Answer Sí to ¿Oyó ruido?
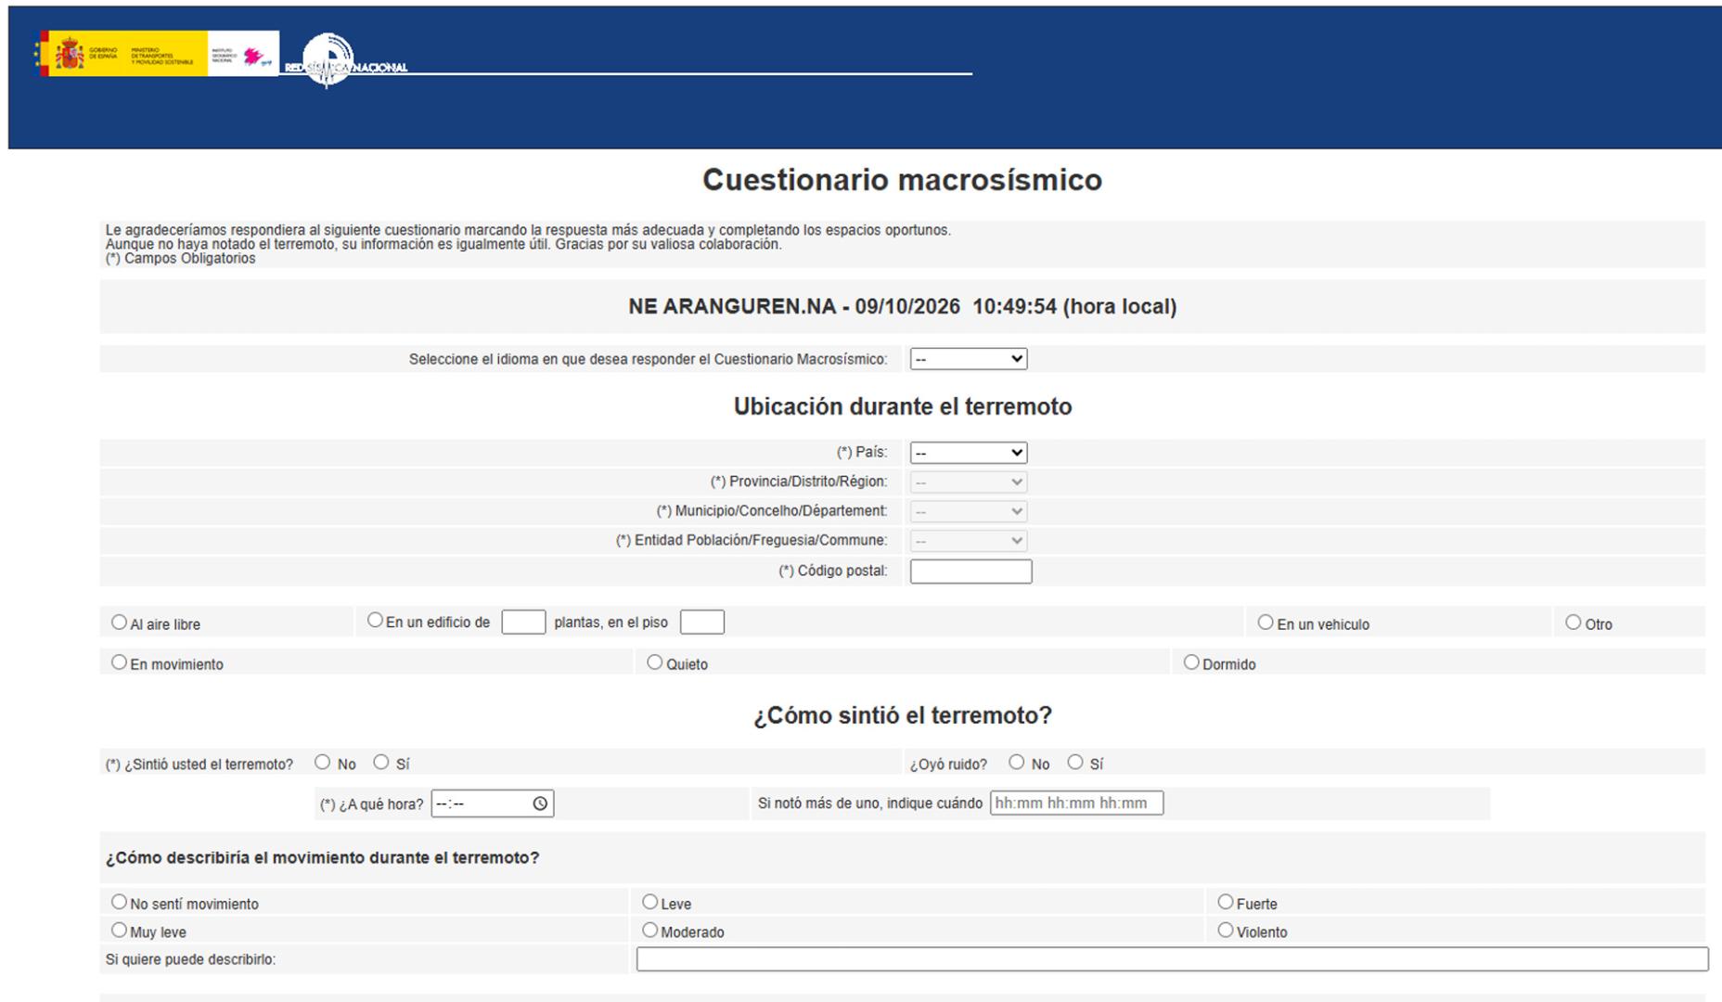This screenshot has width=1722, height=1002. (1075, 762)
